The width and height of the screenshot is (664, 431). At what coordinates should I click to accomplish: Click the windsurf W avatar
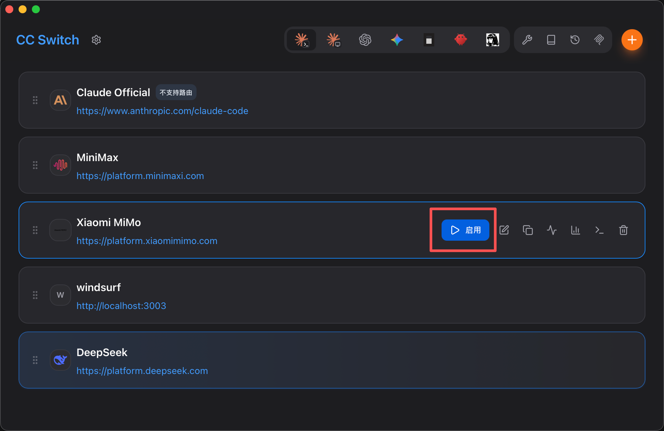60,295
